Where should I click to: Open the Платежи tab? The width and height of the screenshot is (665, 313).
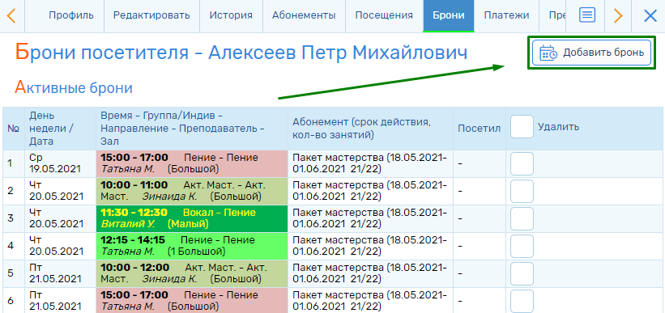[506, 16]
